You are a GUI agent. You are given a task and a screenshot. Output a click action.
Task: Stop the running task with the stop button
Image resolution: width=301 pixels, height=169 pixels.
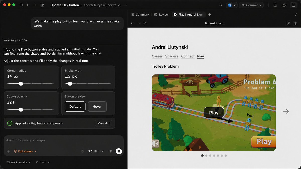coord(119,151)
